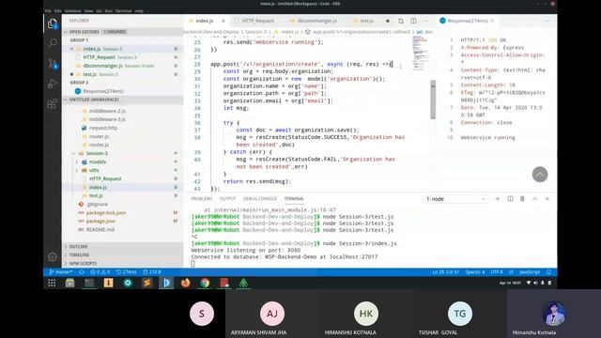Split the editor to the right
This screenshot has height=338, width=601.
tap(413, 21)
